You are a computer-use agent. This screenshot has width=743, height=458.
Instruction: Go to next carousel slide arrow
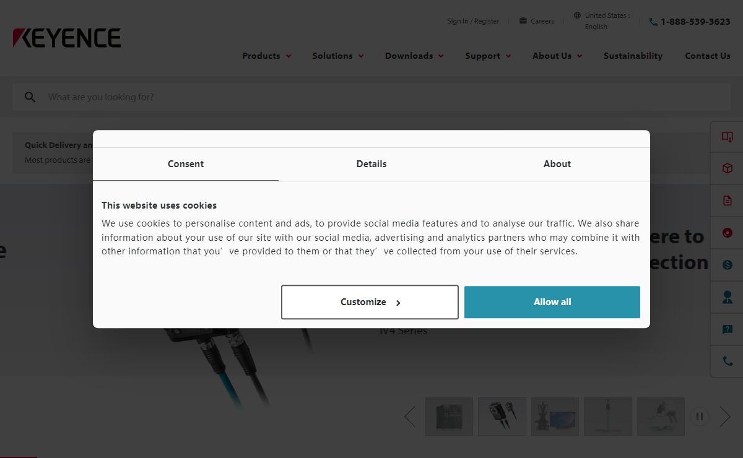coord(725,417)
